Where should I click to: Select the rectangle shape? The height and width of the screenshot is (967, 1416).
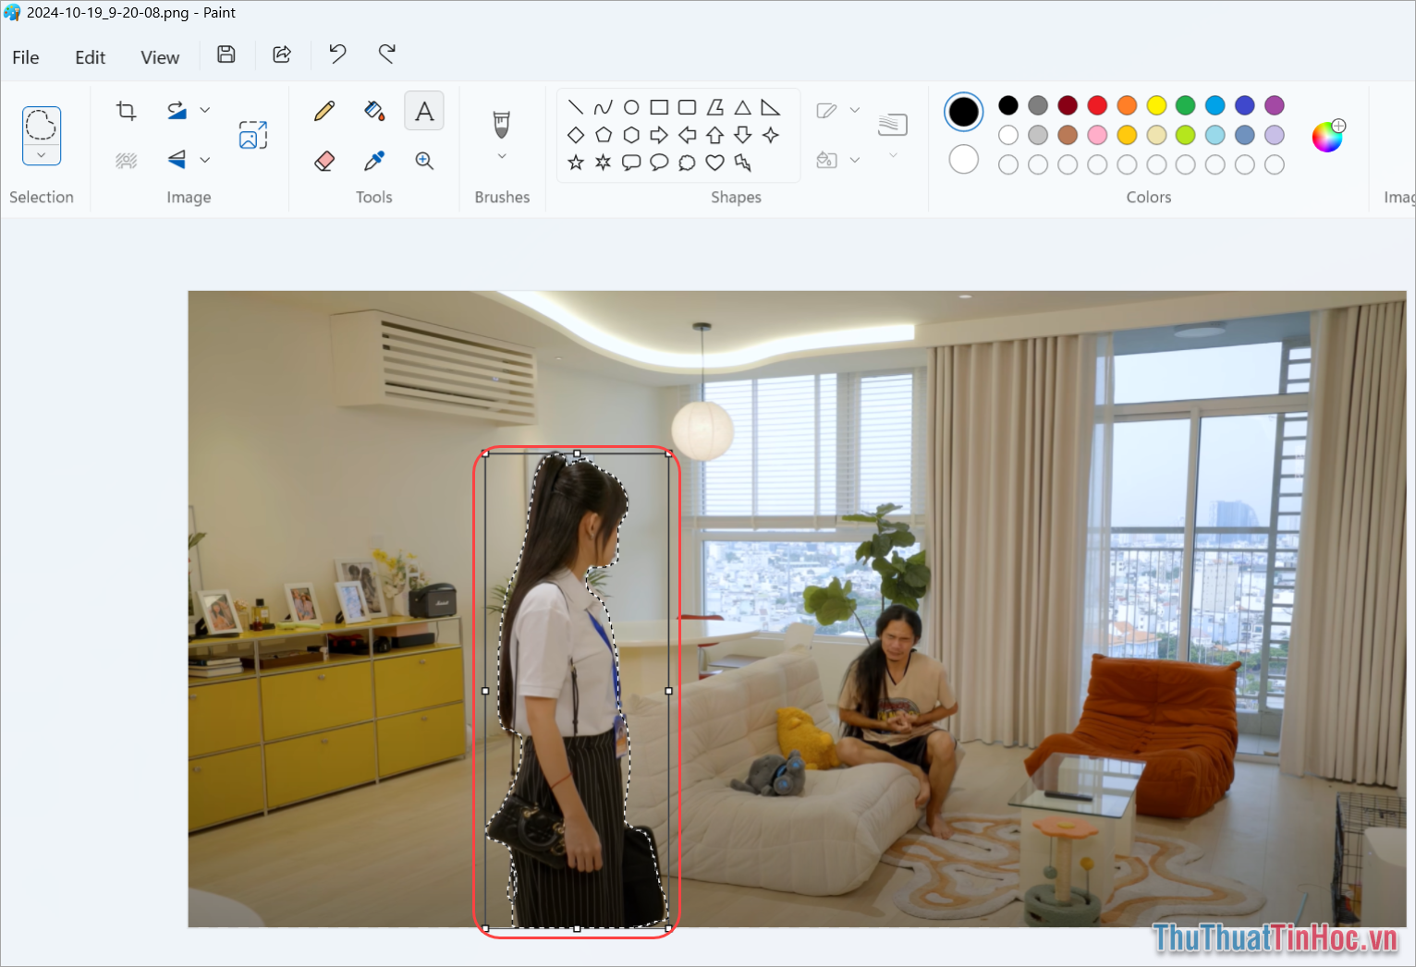(659, 106)
